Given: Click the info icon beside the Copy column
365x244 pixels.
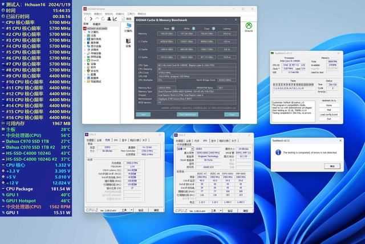Looking at the screenshot, I should (x=213, y=29).
